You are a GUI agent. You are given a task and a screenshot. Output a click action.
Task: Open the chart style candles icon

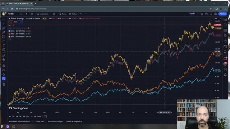(x=32, y=14)
